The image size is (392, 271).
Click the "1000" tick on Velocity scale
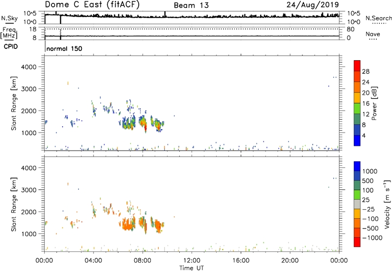click(370, 171)
